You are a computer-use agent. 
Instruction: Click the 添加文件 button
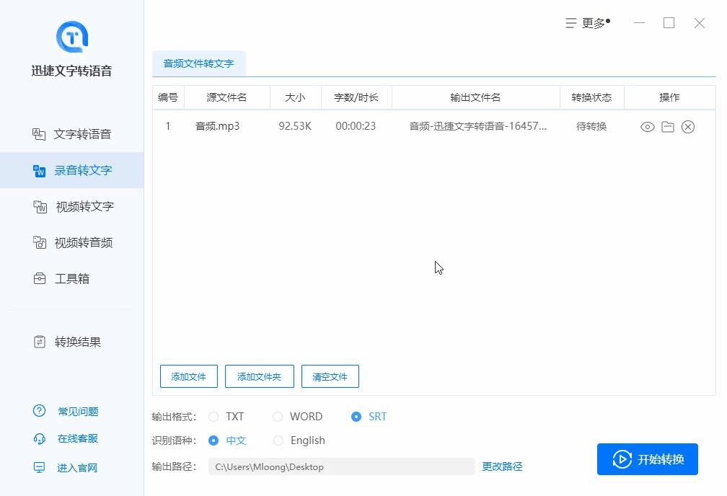tap(189, 376)
